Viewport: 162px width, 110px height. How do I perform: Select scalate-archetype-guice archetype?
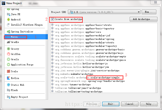click(91, 60)
